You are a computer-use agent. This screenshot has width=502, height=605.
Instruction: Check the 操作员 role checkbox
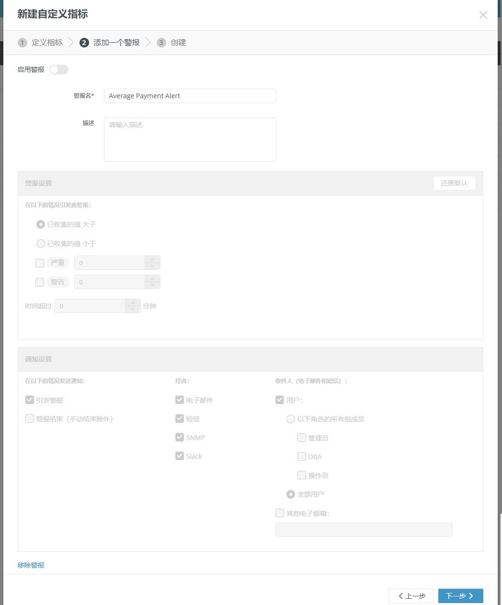pyautogui.click(x=302, y=475)
